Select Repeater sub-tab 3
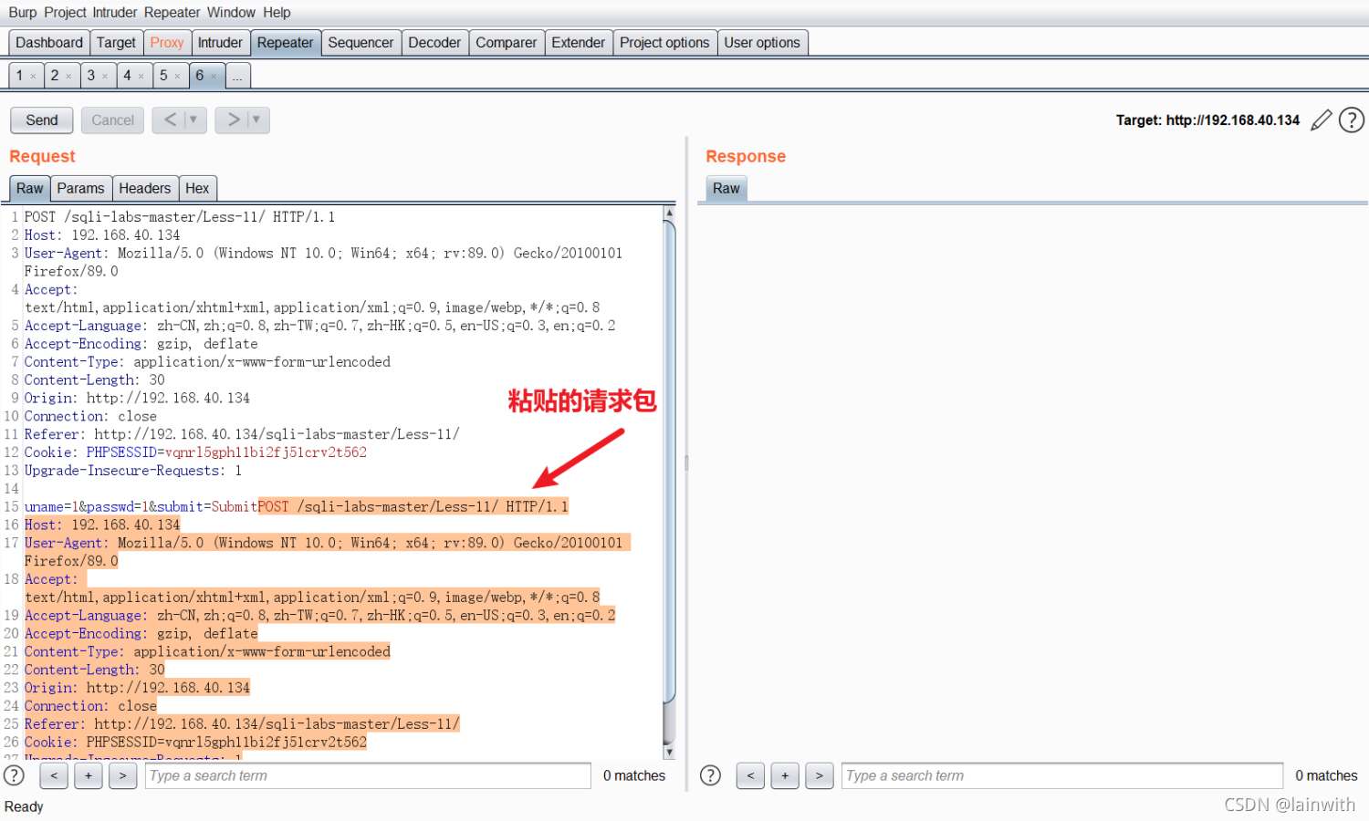Viewport: 1369px width, 821px height. (90, 76)
